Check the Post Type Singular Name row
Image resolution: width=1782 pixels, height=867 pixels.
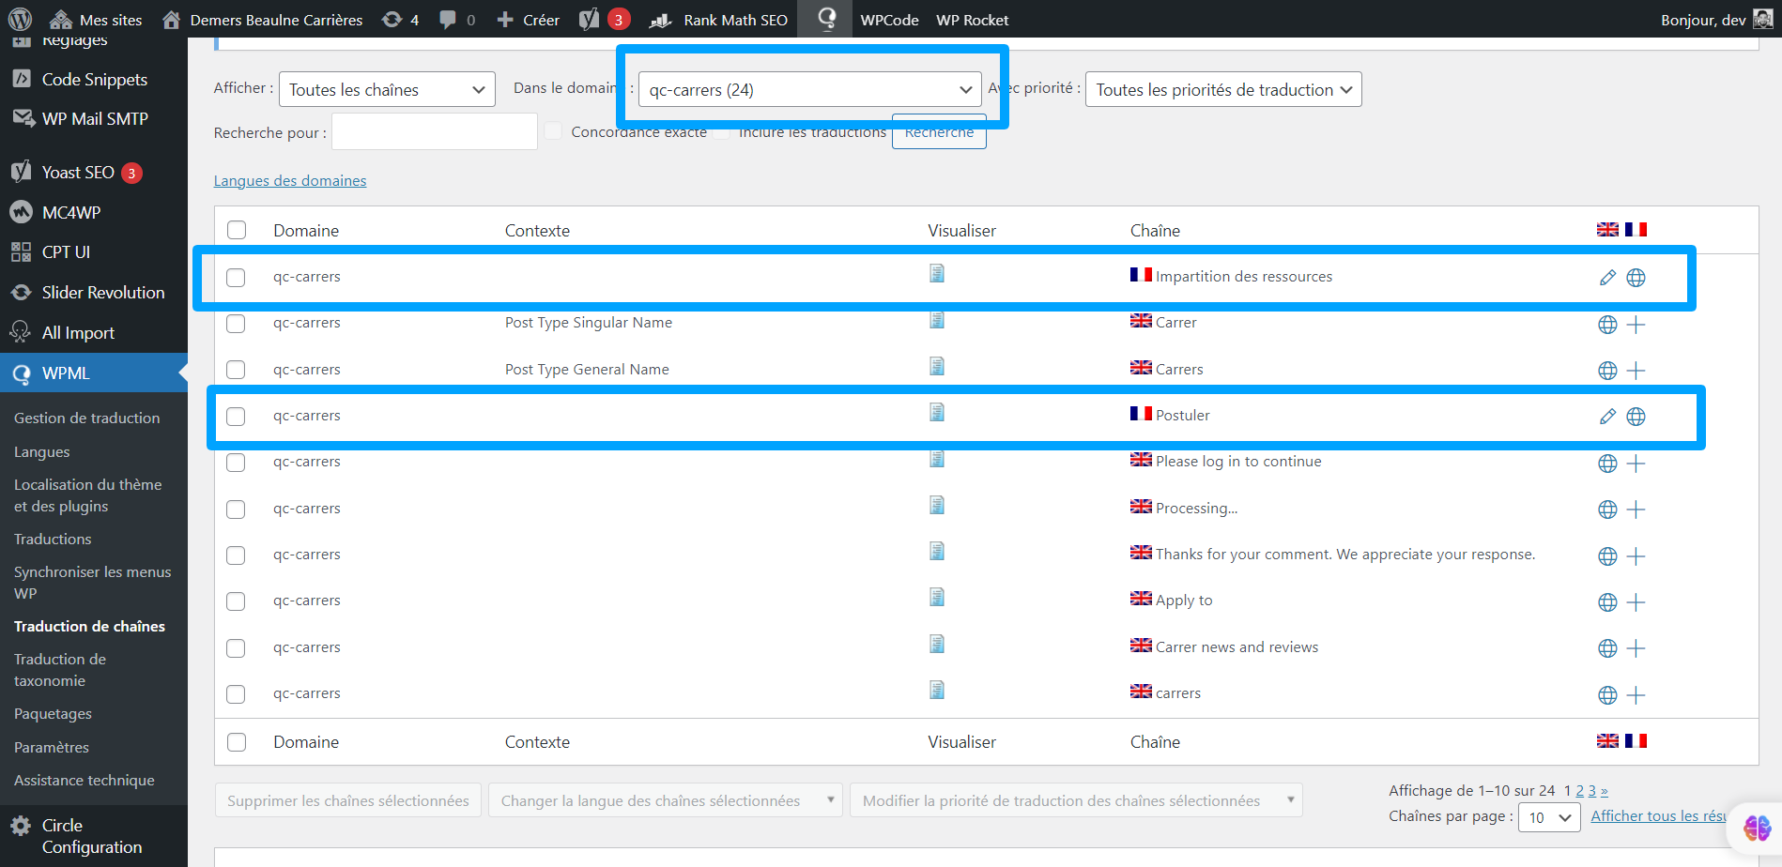(x=236, y=324)
